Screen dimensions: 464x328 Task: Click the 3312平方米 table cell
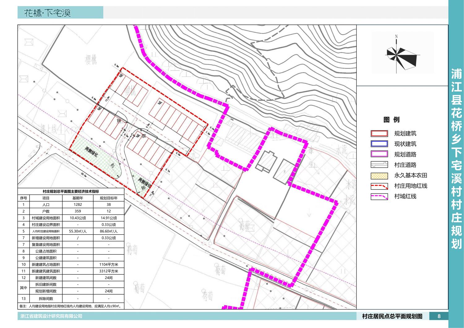tap(109, 271)
